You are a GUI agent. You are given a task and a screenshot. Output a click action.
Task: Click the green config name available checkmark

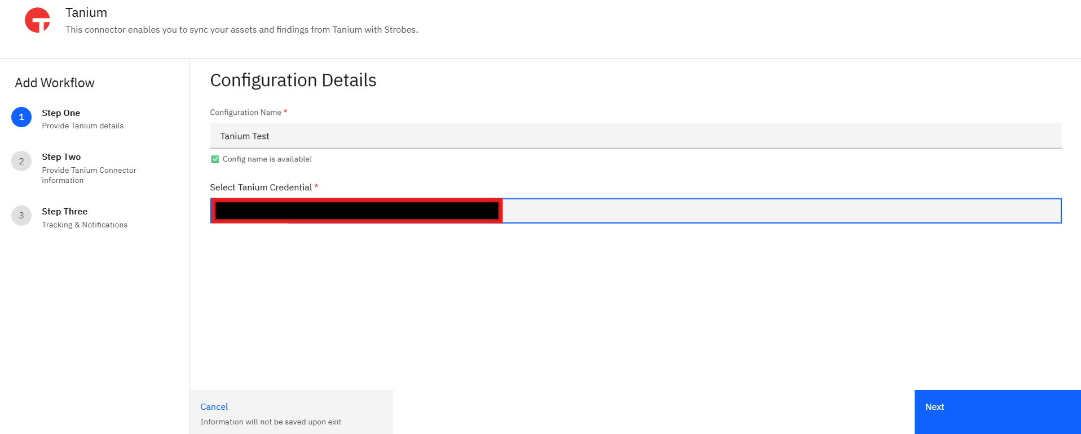215,159
